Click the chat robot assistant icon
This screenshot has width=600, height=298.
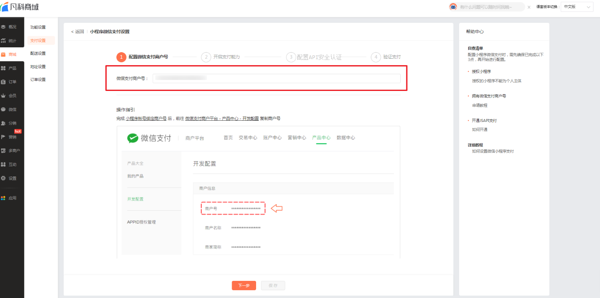[x=453, y=7]
